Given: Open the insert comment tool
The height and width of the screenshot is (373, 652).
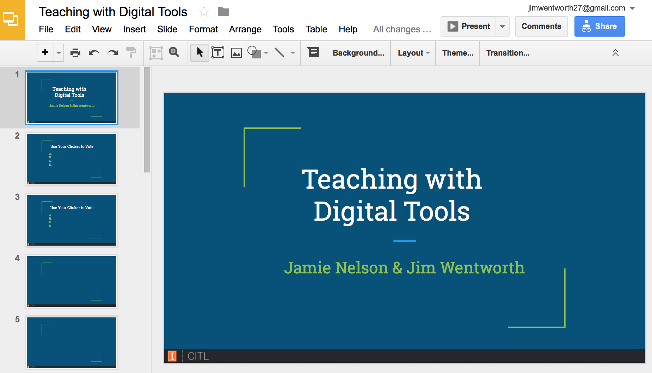Looking at the screenshot, I should click(313, 53).
